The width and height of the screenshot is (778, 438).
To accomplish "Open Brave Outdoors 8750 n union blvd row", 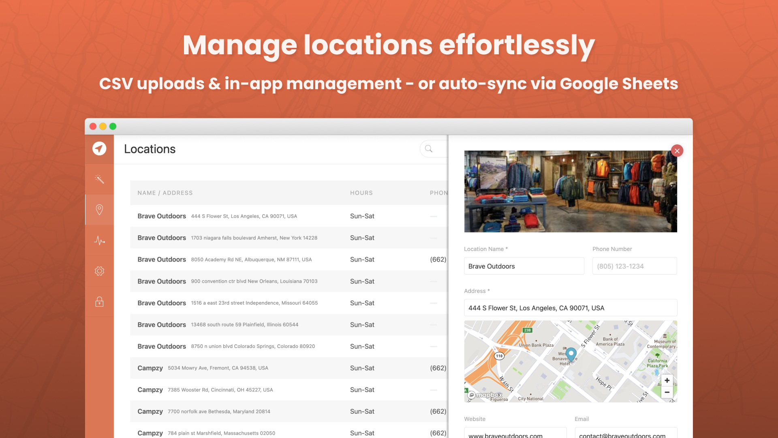I will pos(289,346).
